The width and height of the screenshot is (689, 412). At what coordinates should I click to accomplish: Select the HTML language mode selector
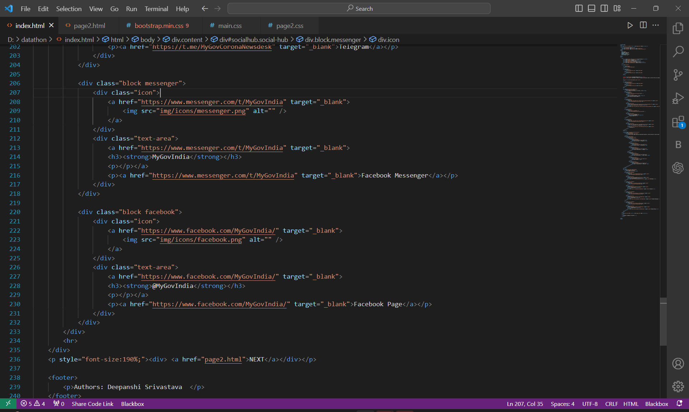tap(631, 404)
